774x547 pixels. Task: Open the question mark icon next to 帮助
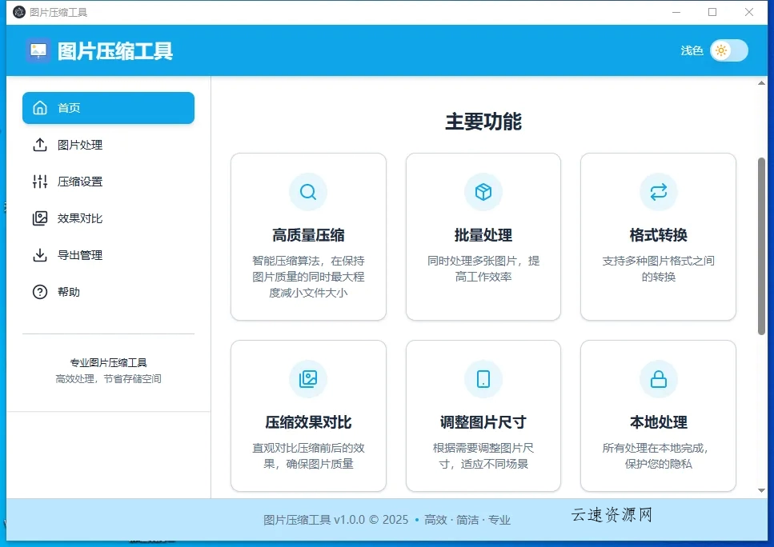click(40, 291)
